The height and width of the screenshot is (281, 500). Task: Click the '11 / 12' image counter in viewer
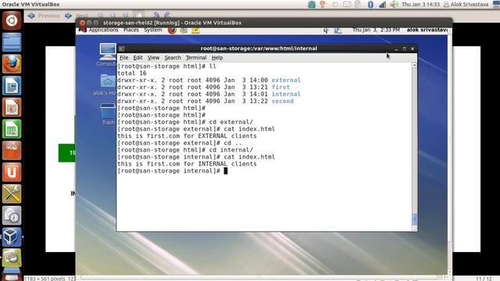pos(484,279)
